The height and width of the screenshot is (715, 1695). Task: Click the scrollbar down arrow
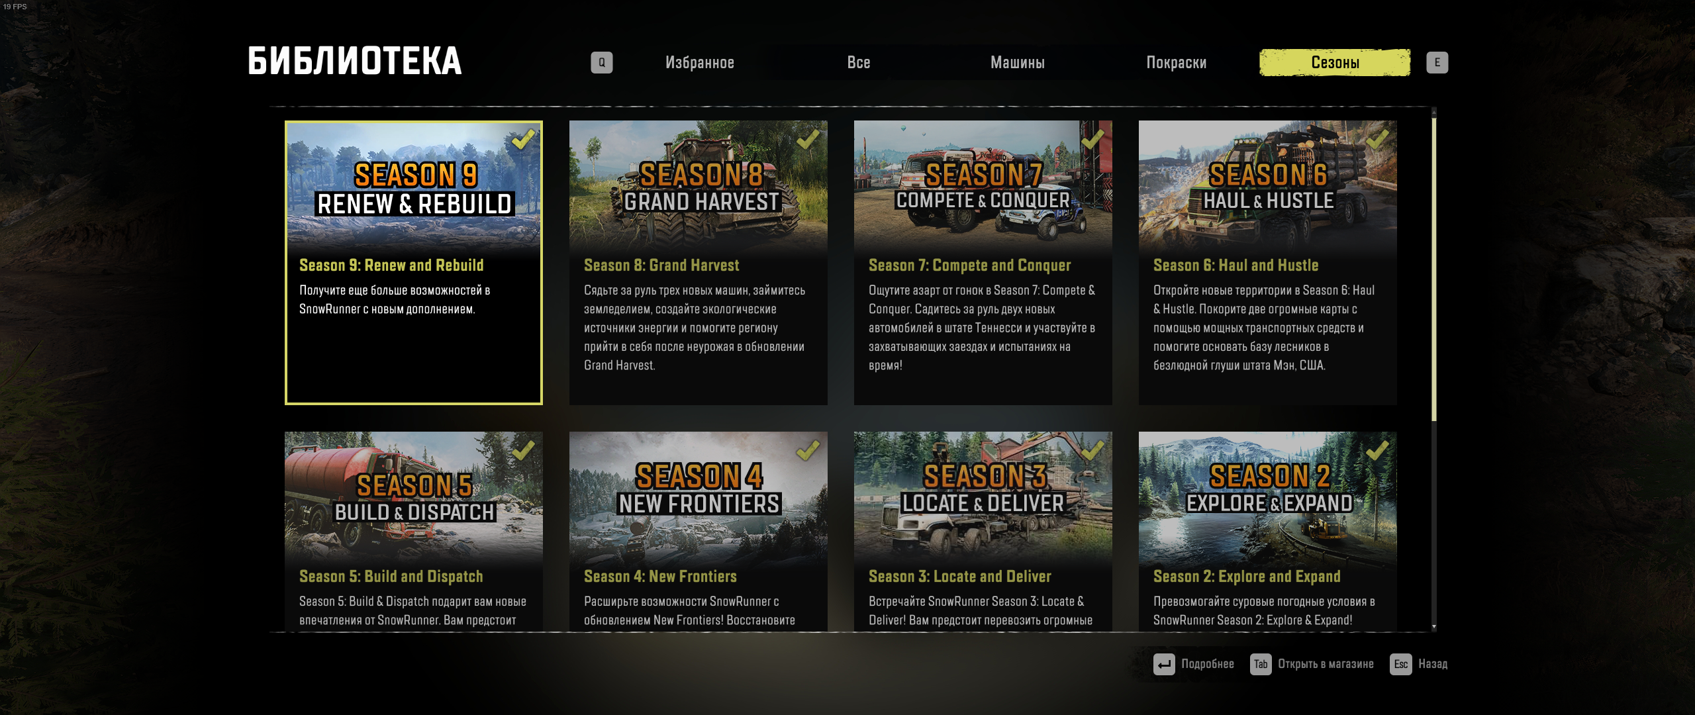coord(1434,626)
